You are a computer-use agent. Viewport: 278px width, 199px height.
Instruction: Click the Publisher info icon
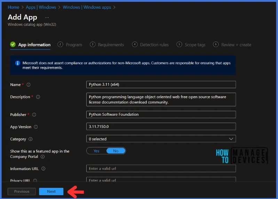tap(34, 115)
